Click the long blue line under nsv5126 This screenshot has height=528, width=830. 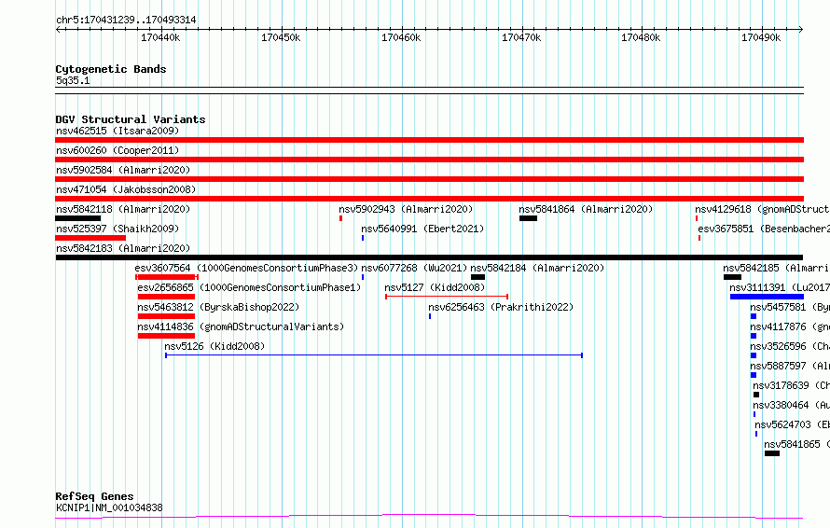374,355
